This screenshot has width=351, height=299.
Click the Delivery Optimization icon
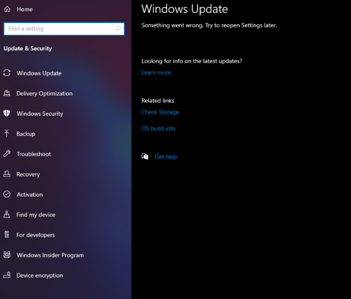pyautogui.click(x=7, y=93)
